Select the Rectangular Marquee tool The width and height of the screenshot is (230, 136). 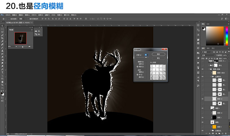[x=2, y=29]
